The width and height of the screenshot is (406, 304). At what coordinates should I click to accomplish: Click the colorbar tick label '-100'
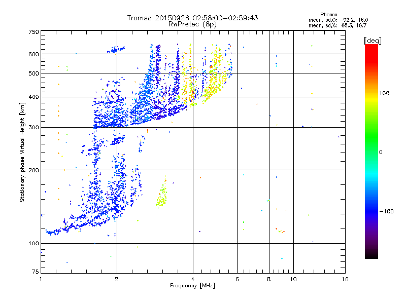click(x=386, y=211)
